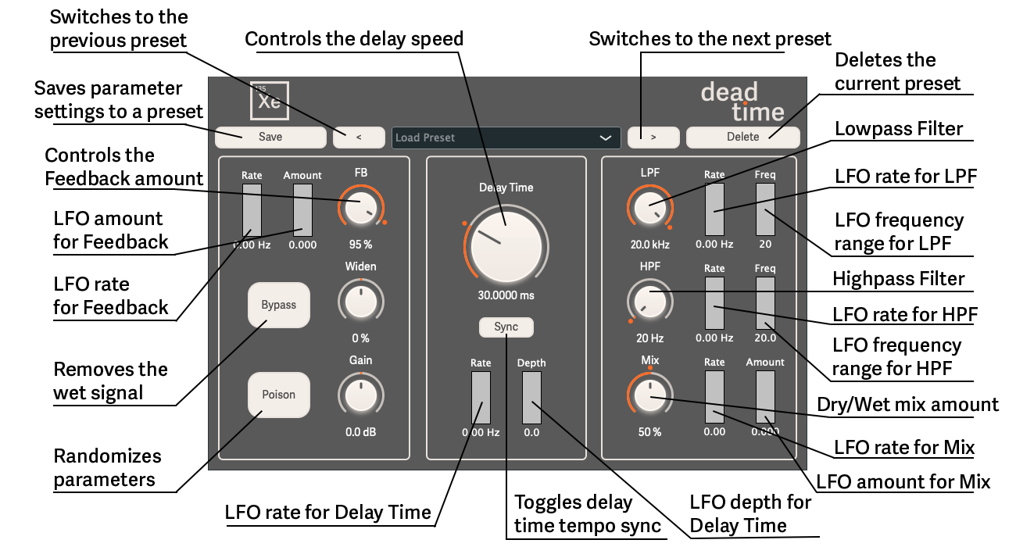1016x547 pixels.
Task: Click the Feedback Rate slider
Action: click(x=251, y=211)
